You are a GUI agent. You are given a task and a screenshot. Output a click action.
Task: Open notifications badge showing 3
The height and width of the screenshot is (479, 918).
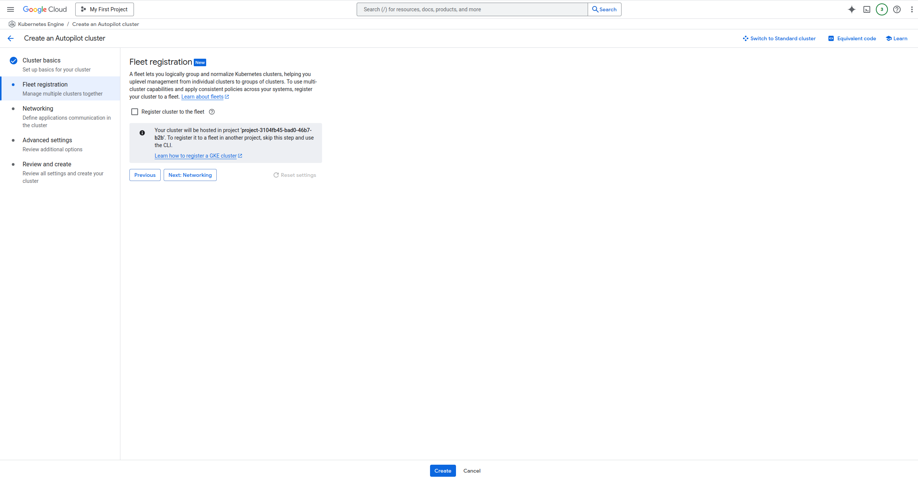[882, 9]
